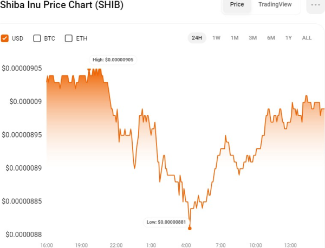
Task: Click the High price label on chart
Action: pyautogui.click(x=113, y=60)
